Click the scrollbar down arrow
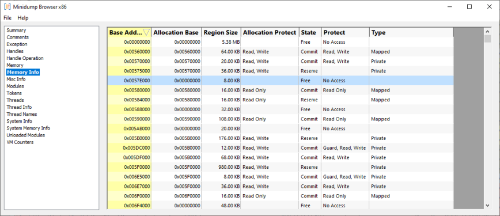 (x=487, y=206)
